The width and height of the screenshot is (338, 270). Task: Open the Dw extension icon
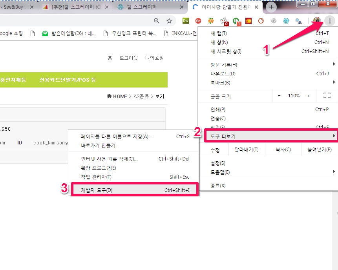[186, 21]
